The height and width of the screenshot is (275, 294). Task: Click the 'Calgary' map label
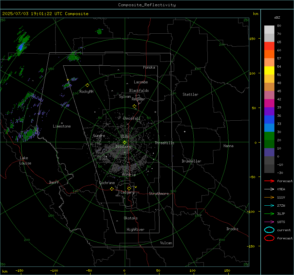click(x=127, y=192)
